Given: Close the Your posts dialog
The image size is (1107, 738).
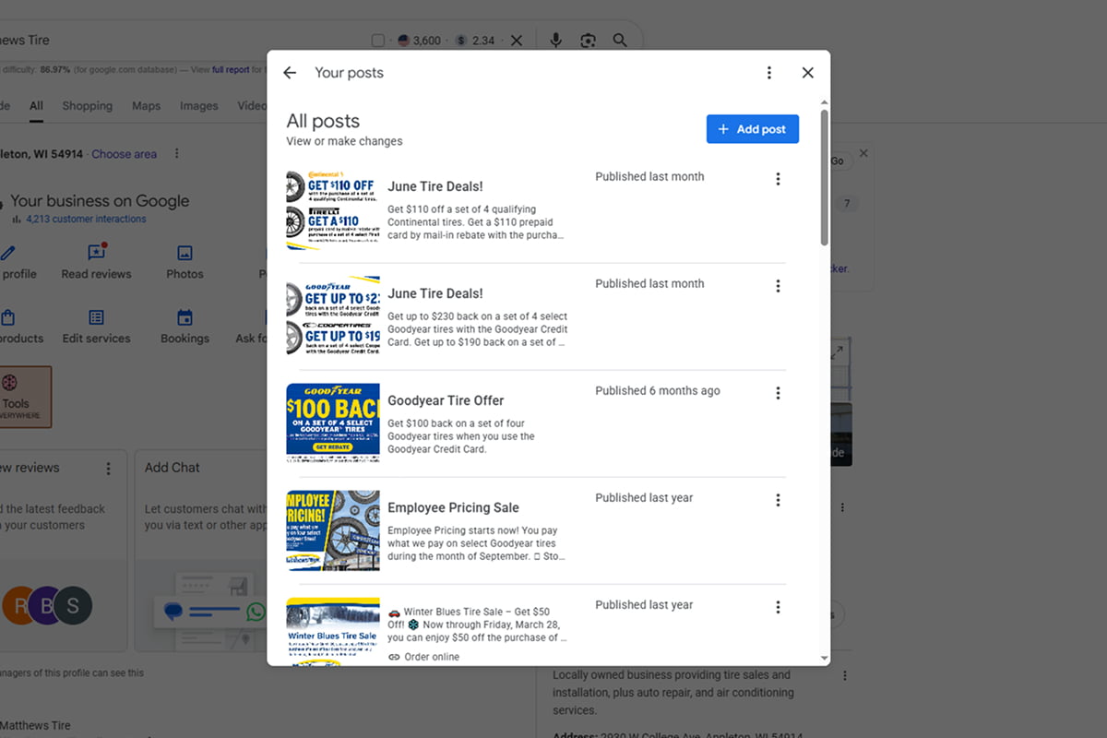Looking at the screenshot, I should tap(808, 73).
